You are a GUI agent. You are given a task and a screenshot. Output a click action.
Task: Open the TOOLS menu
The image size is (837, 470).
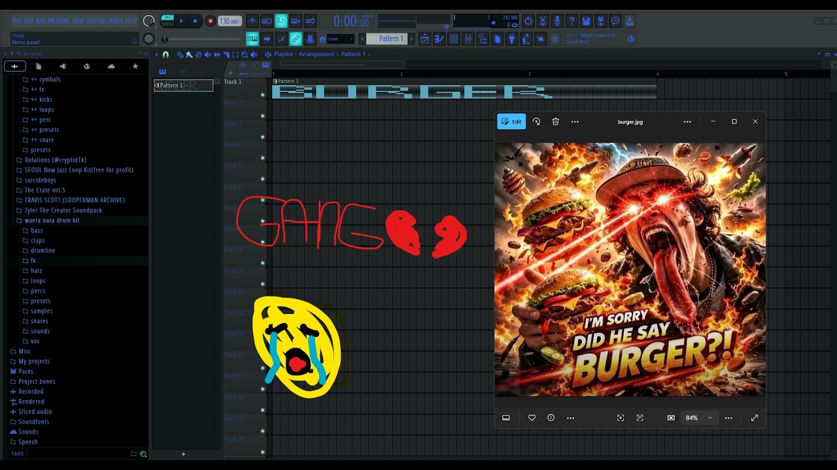point(116,21)
